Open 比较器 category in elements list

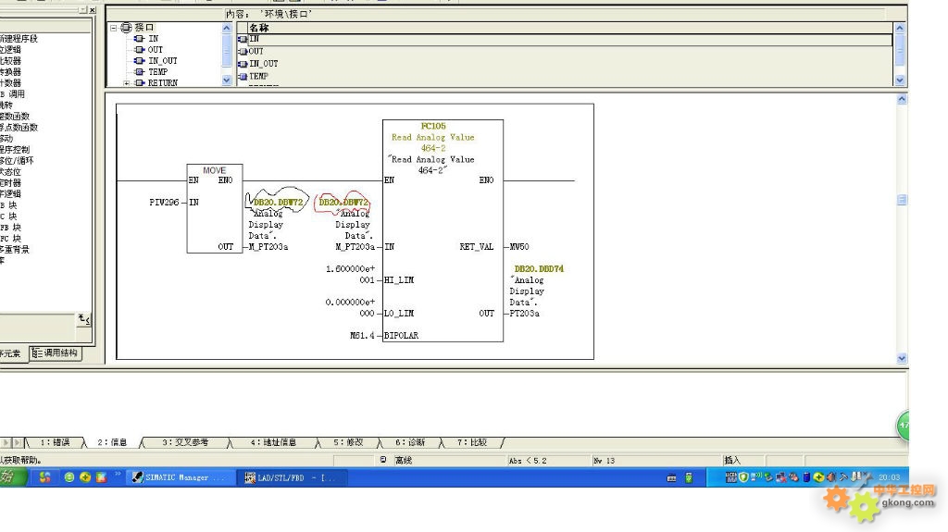coord(11,61)
